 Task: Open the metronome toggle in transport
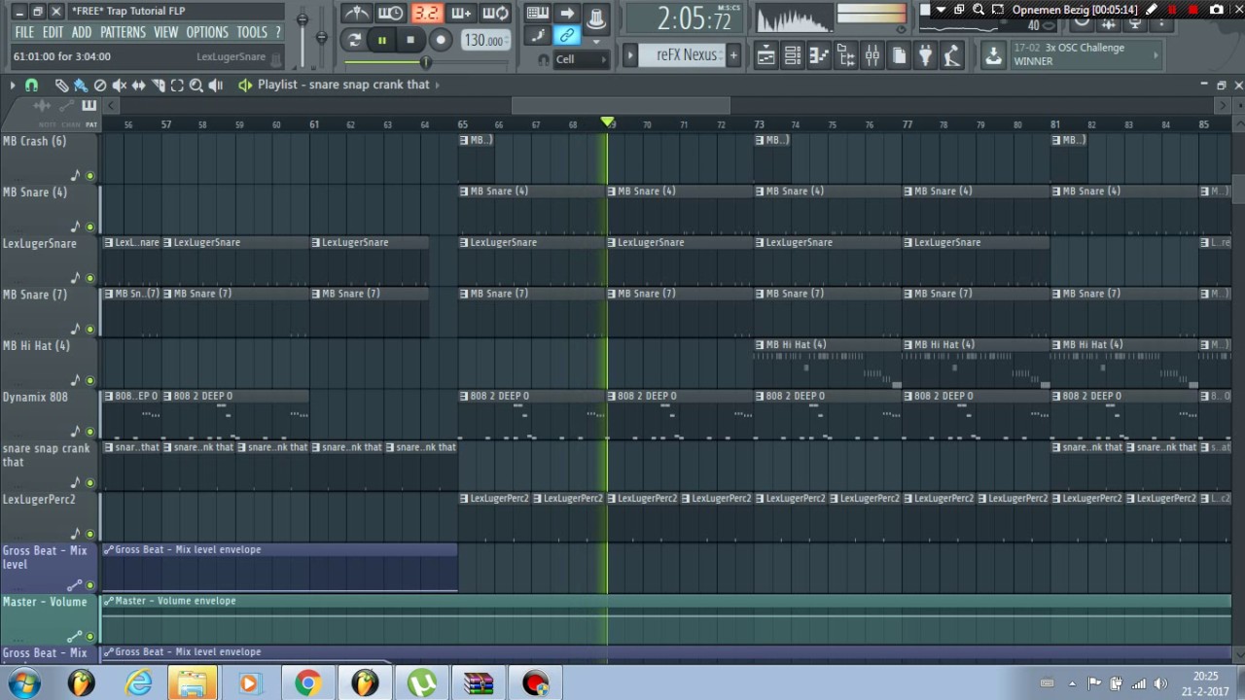[357, 13]
